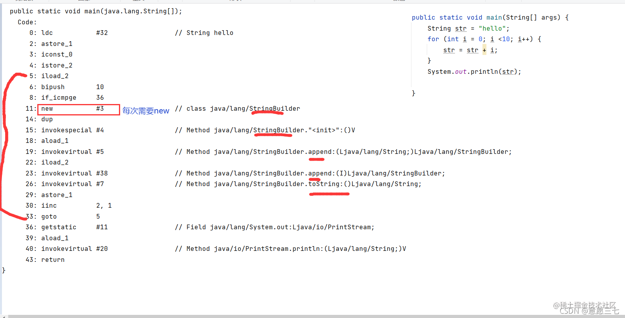
Task: Click the source line "System.out.println(str);"
Action: tap(474, 72)
